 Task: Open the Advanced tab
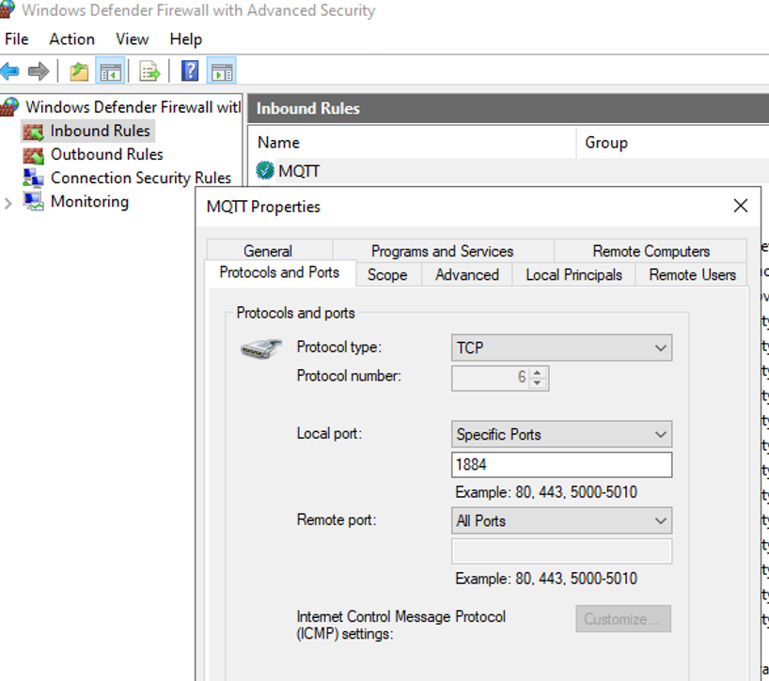point(467,275)
